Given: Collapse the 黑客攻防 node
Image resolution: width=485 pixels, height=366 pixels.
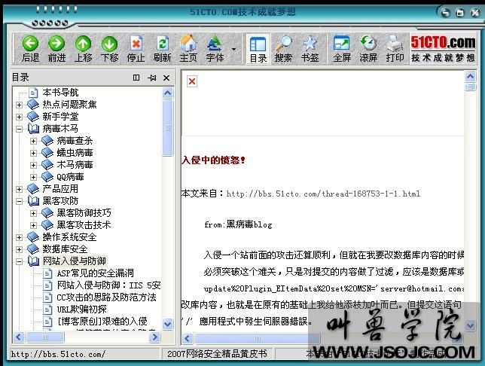Looking at the screenshot, I should tap(19, 201).
